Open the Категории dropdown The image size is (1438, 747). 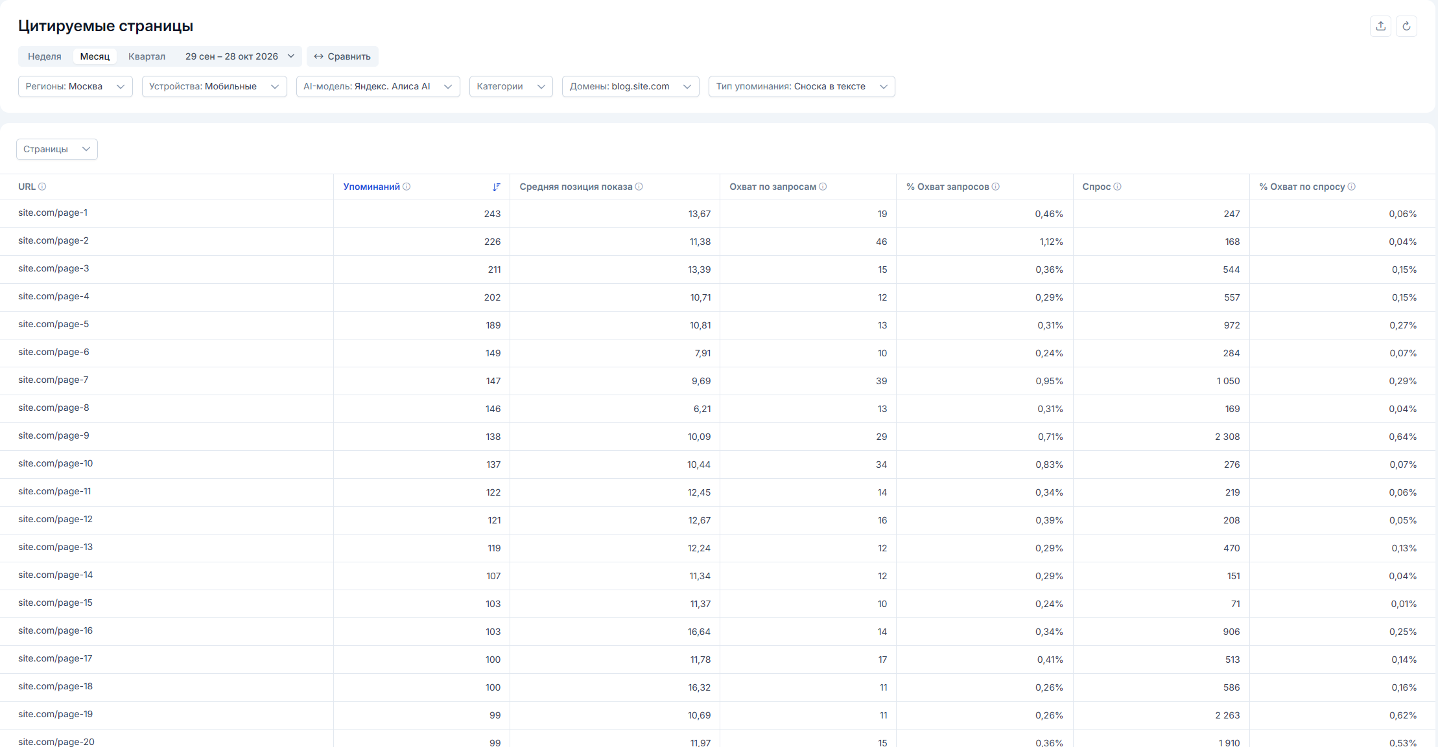tap(511, 86)
